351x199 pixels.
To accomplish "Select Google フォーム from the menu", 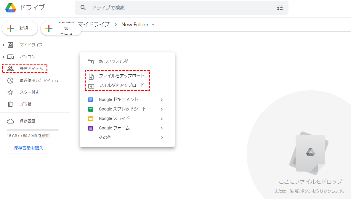I will (127, 128).
